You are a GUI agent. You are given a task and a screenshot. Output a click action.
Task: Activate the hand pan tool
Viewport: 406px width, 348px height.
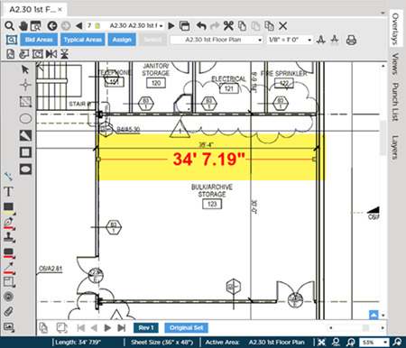tap(23, 26)
